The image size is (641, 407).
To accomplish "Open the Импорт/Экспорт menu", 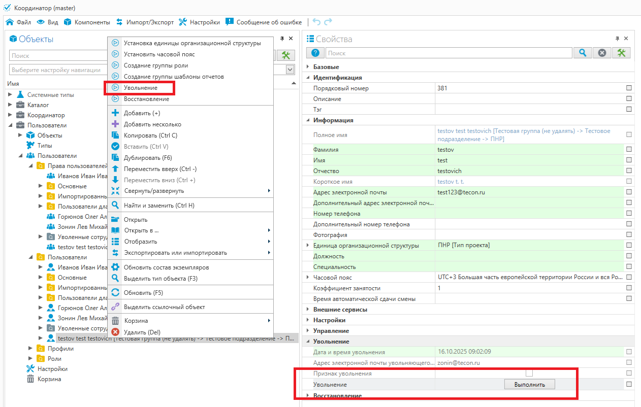I will pyautogui.click(x=145, y=22).
